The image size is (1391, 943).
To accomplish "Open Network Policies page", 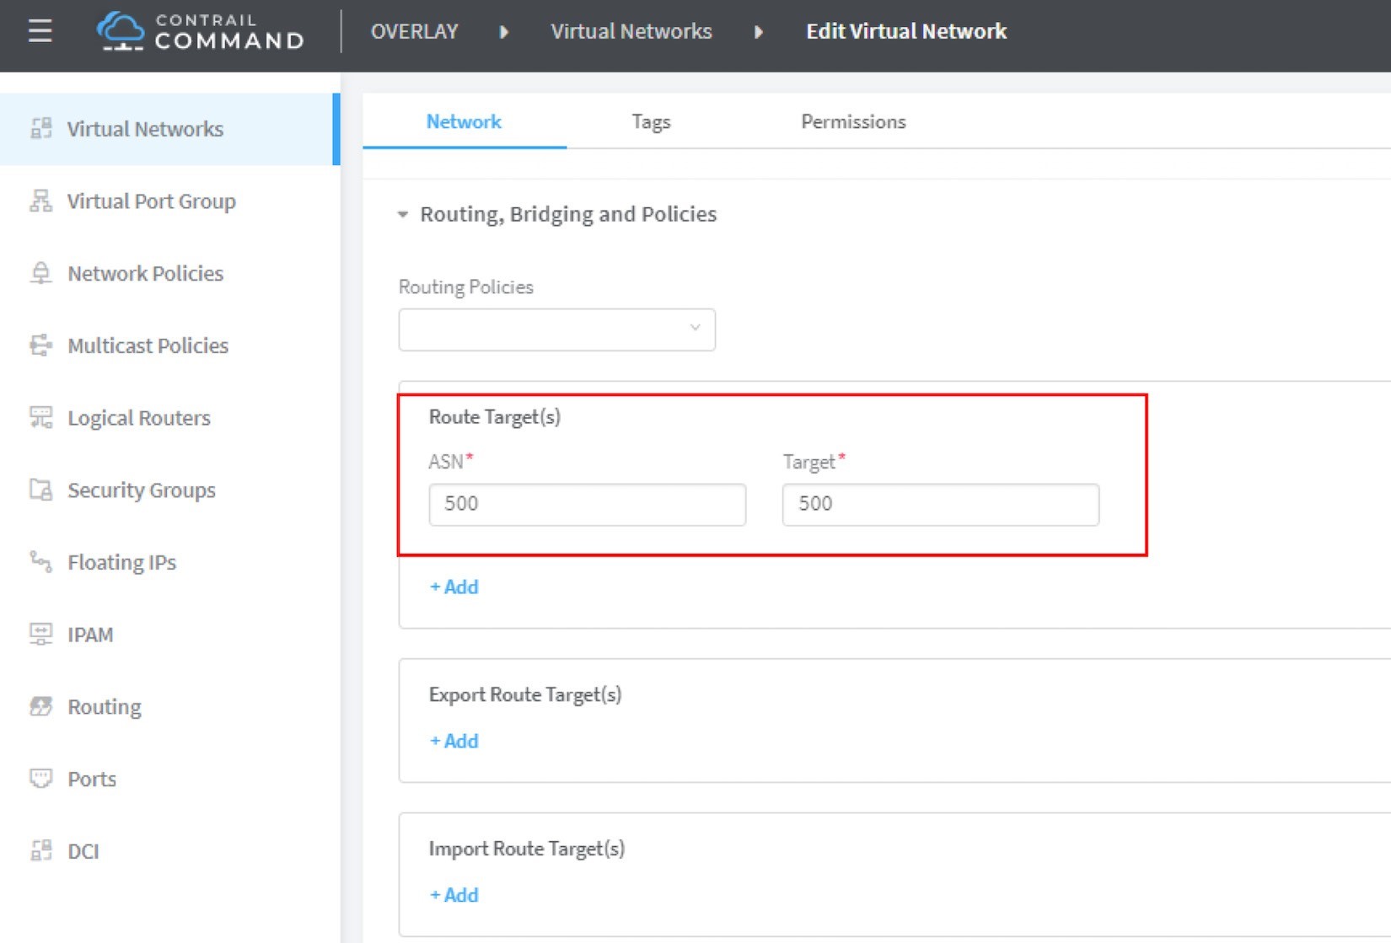I will tap(145, 273).
